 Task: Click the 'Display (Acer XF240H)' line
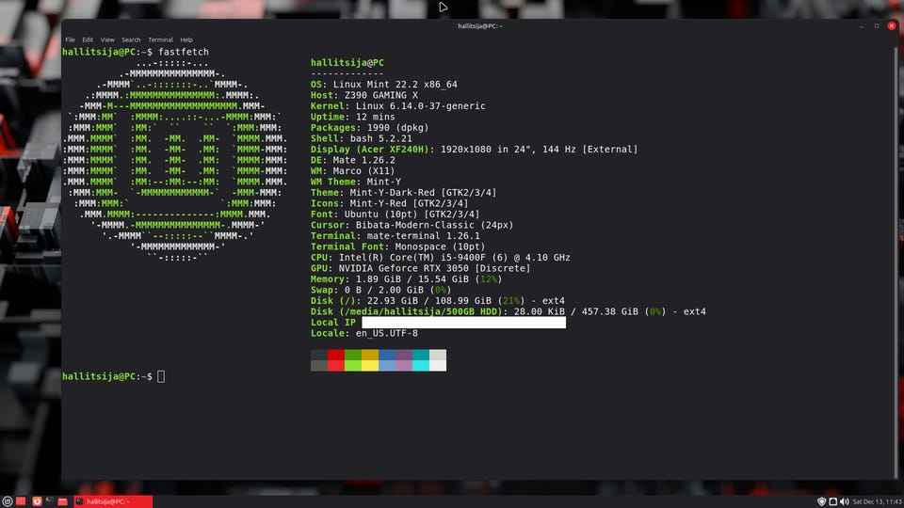pos(474,150)
